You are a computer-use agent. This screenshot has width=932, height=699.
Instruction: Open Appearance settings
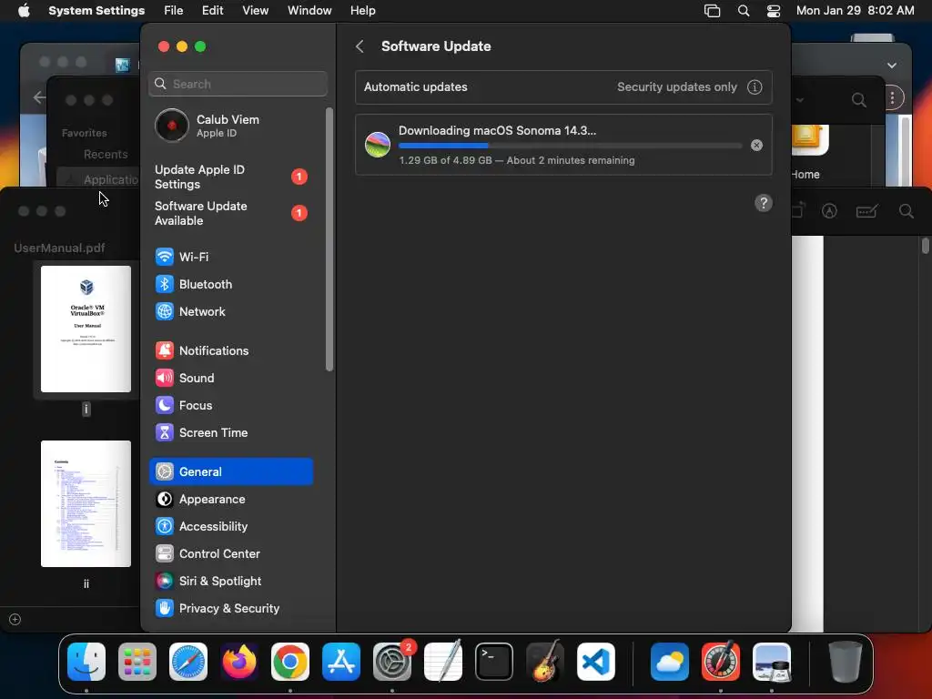click(230, 500)
